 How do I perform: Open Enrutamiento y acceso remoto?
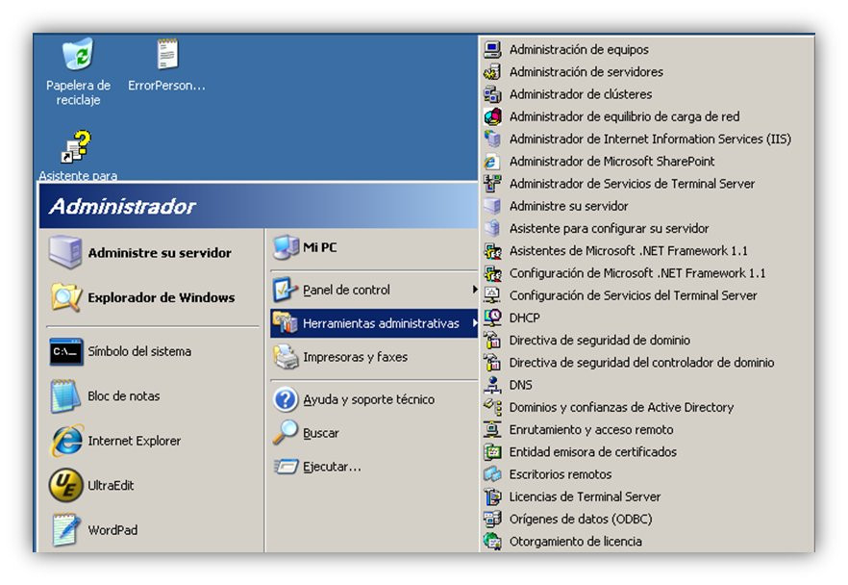click(x=647, y=430)
